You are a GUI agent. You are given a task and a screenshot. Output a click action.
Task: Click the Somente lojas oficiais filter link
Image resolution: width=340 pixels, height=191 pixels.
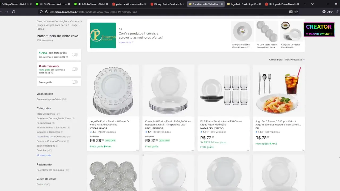click(x=49, y=99)
